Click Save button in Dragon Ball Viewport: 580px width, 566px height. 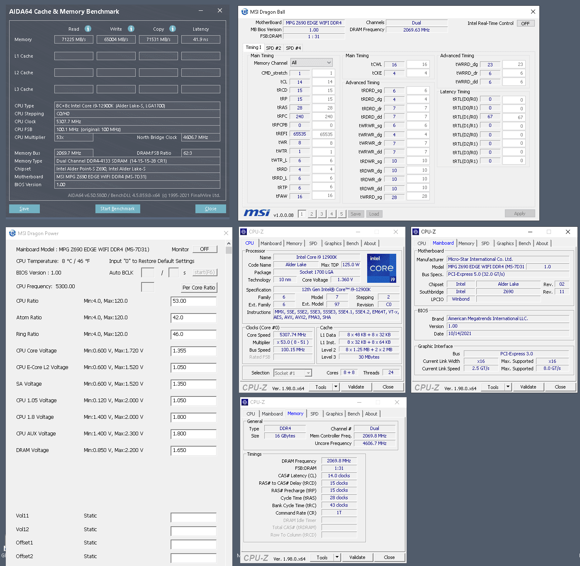[x=356, y=214]
